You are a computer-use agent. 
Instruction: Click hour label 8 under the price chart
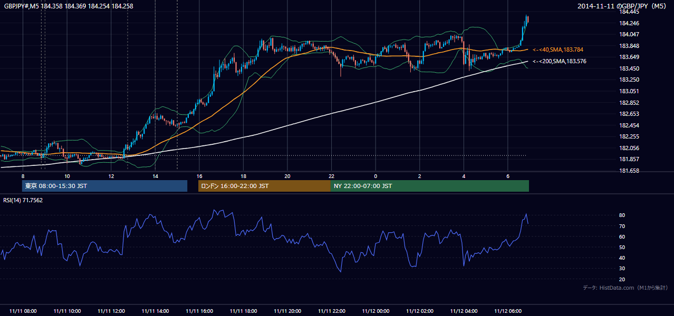click(23, 176)
